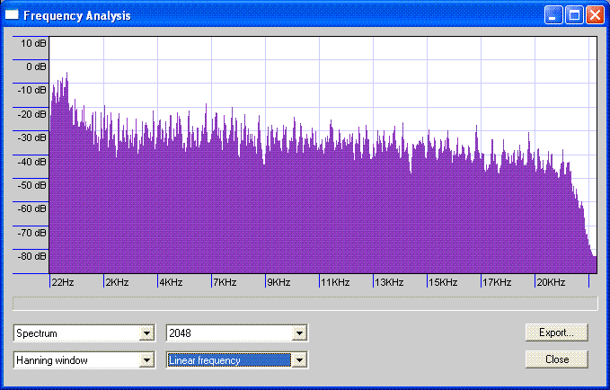Click the -30 dB axis label
Screen dimensions: 610x390
pyautogui.click(x=32, y=137)
